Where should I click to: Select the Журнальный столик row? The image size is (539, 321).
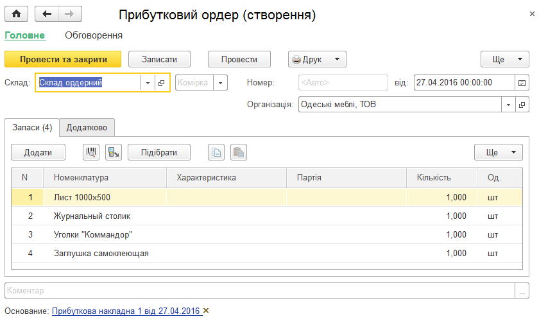[267, 216]
